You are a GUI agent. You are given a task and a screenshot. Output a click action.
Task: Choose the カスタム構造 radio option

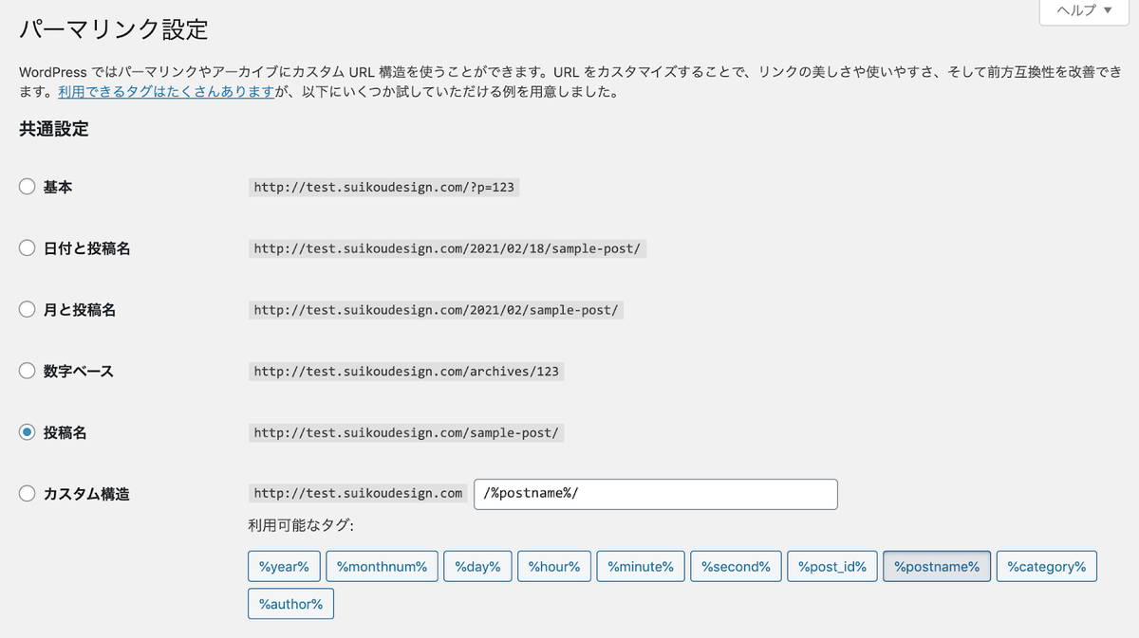28,494
